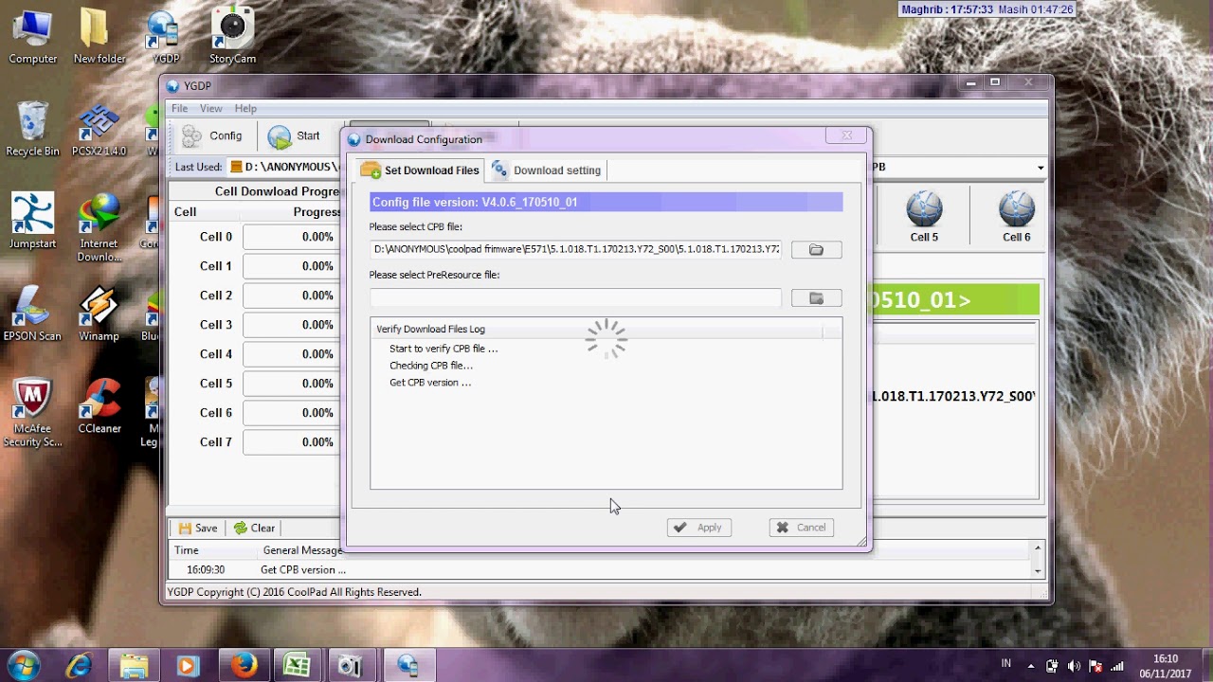Launch Internet Explorer from the taskbar
Viewport: 1213px width, 682px height.
(x=81, y=666)
